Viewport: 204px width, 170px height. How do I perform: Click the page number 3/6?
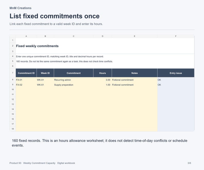189,163
